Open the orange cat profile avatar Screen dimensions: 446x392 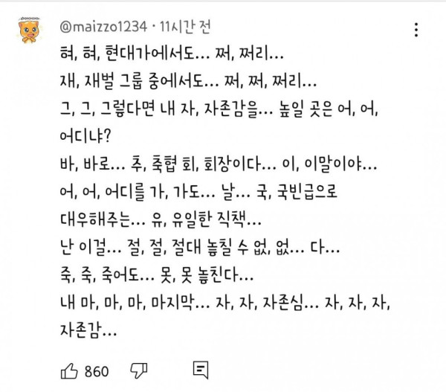click(x=29, y=30)
